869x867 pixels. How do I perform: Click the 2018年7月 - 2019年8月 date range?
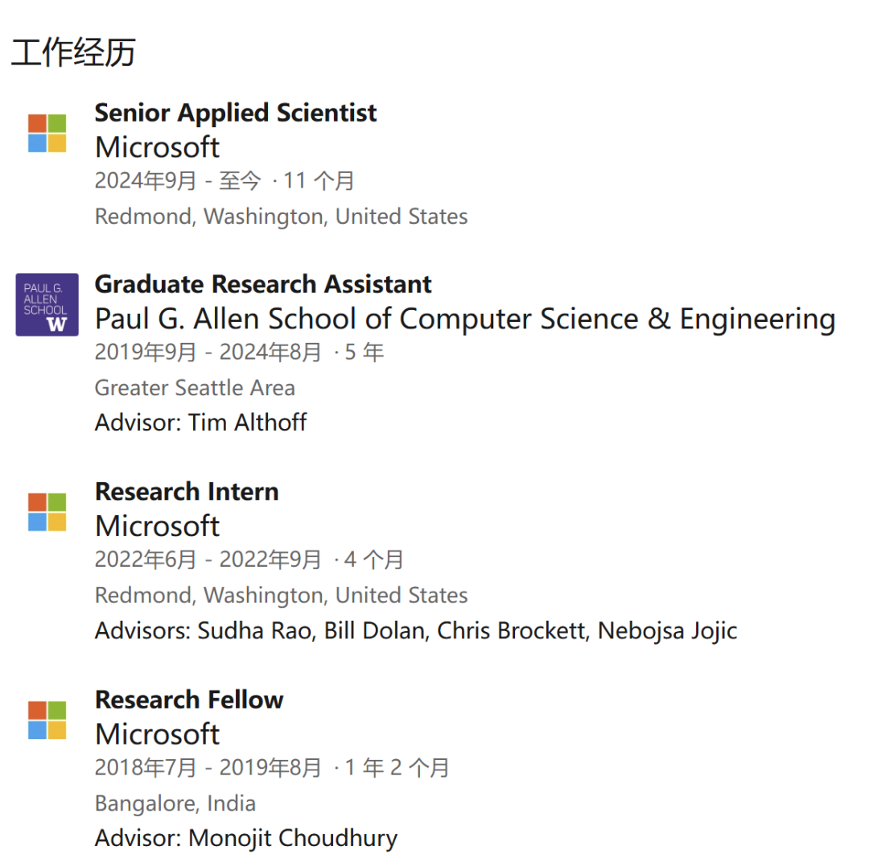click(208, 768)
